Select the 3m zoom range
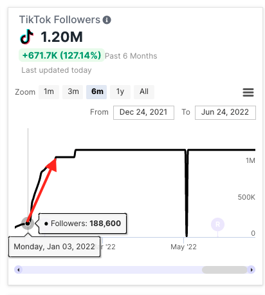This screenshot has width=265, height=295. tap(73, 92)
